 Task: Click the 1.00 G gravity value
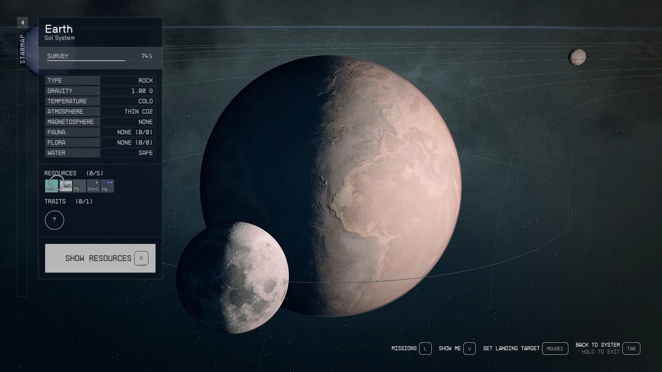coord(142,91)
